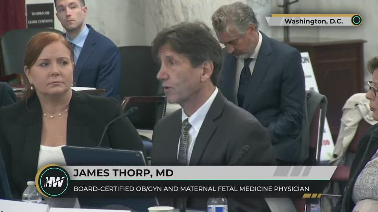Select the Washington, D.C. location label
The width and height of the screenshot is (378, 212).
pyautogui.click(x=313, y=21)
